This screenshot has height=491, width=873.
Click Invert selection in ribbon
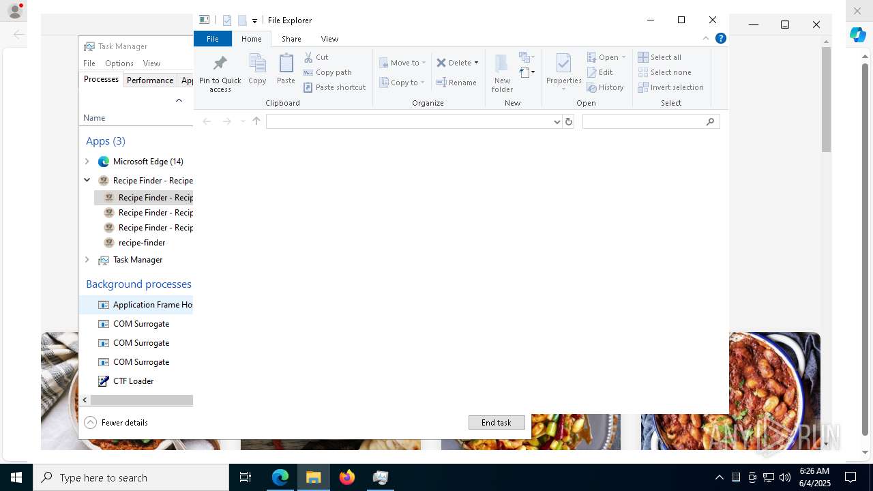click(670, 87)
